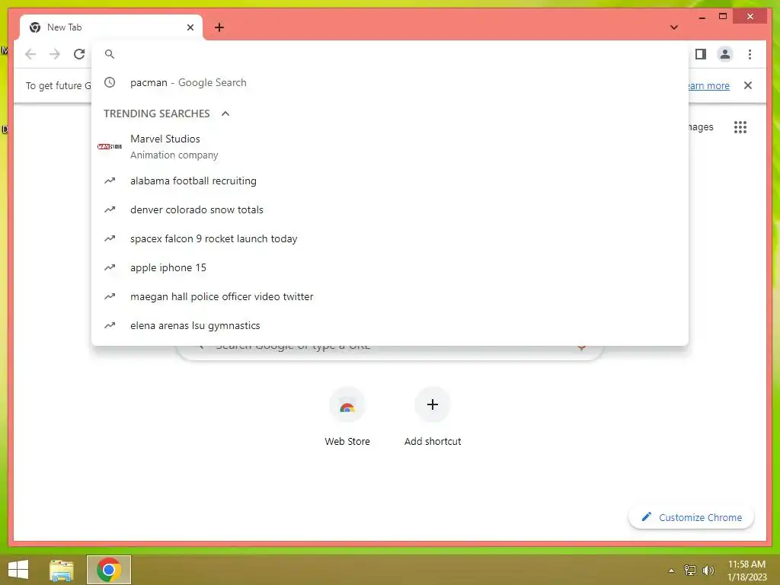Expand the tab search chevron
Viewport: 780px width, 585px height.
point(674,27)
